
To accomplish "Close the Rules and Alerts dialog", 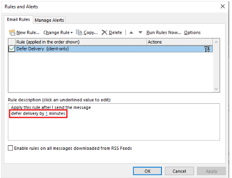I will (223, 6).
